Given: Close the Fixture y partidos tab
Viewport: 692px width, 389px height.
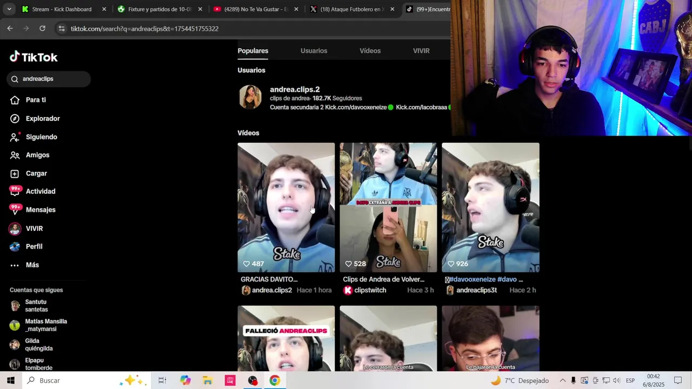Looking at the screenshot, I should (200, 9).
